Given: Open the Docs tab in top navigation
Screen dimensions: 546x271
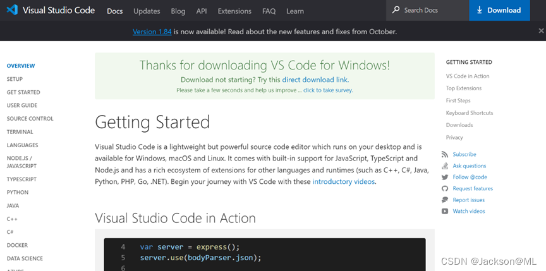Looking at the screenshot, I should click(x=114, y=11).
